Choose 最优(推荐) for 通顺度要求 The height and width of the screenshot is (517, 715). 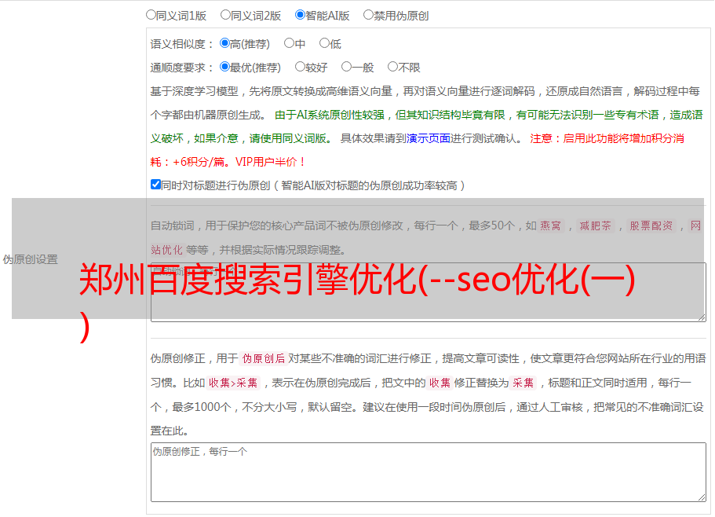(x=224, y=67)
